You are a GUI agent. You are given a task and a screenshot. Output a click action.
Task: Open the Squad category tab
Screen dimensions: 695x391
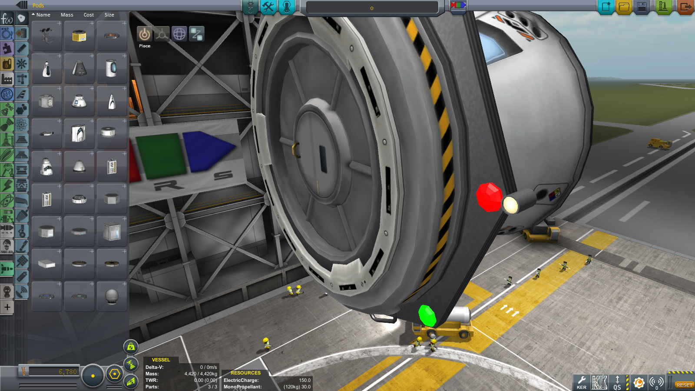[7, 246]
